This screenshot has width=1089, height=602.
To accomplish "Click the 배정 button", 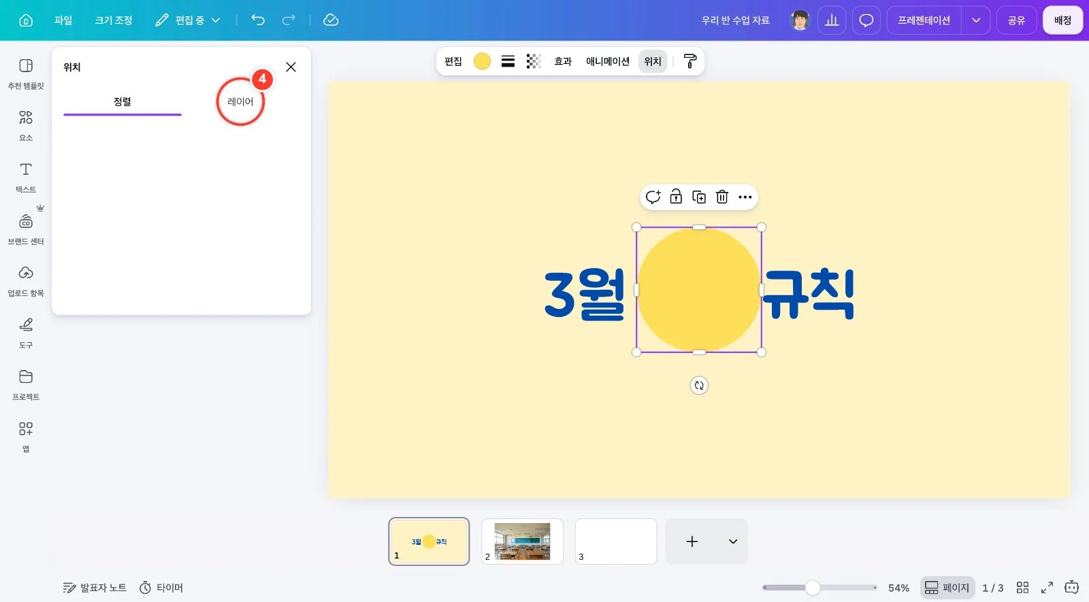I will pos(1062,20).
